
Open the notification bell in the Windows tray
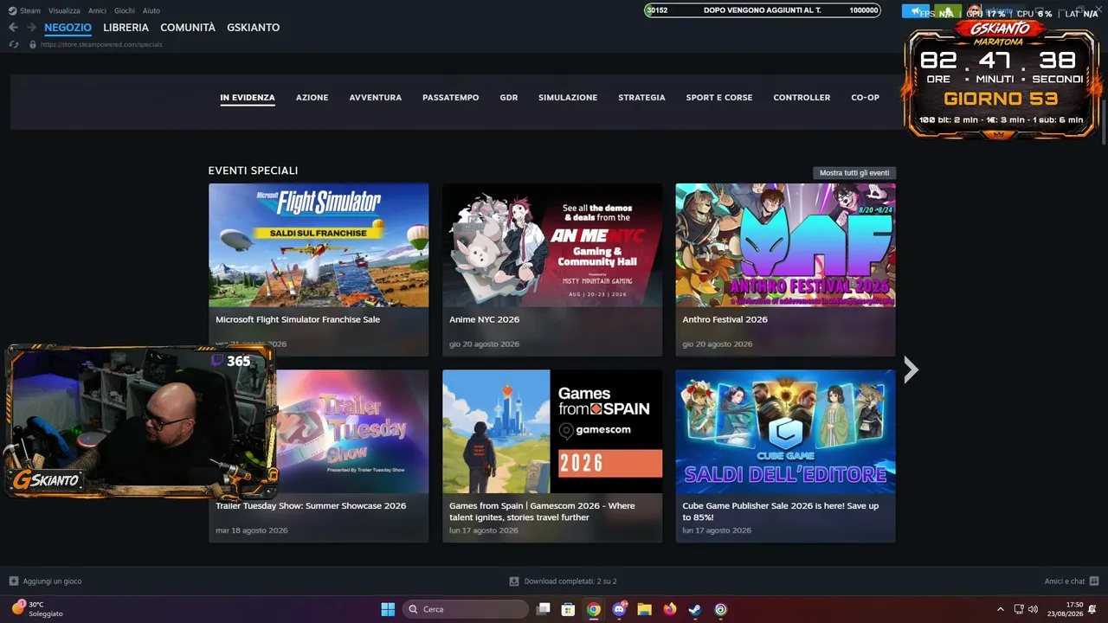coord(1093,609)
